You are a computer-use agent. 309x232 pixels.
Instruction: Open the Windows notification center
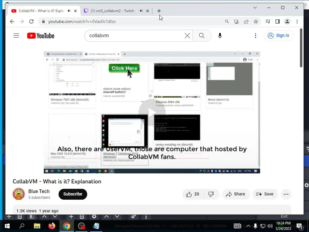pos(299,226)
